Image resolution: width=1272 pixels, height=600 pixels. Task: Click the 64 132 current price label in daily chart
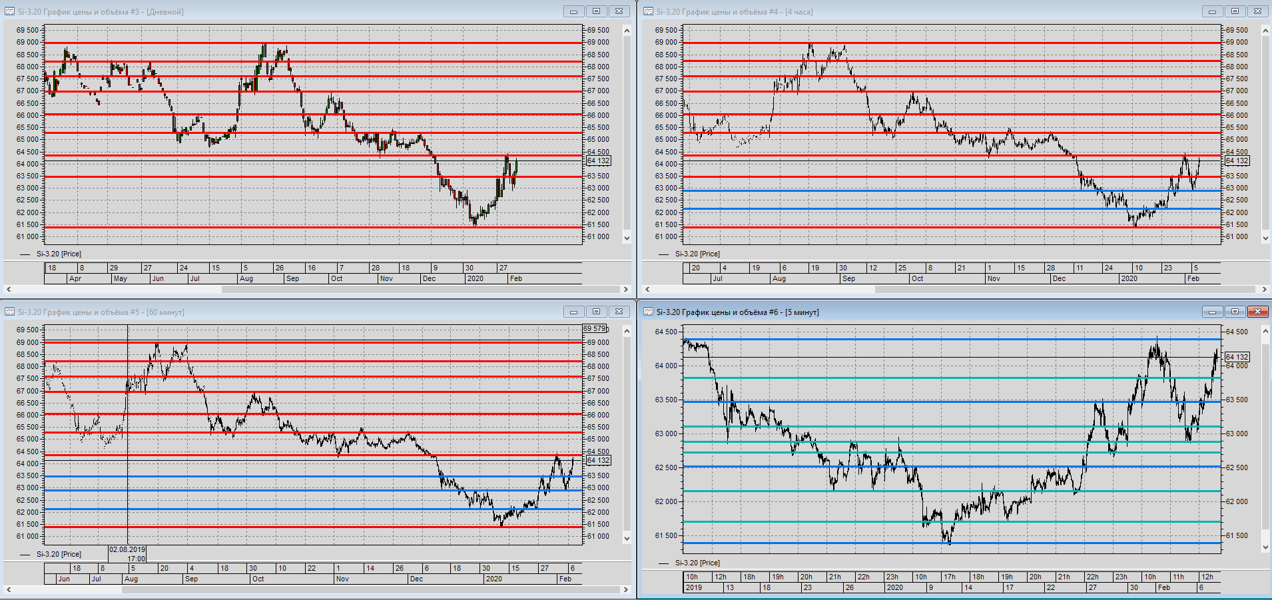pyautogui.click(x=598, y=160)
